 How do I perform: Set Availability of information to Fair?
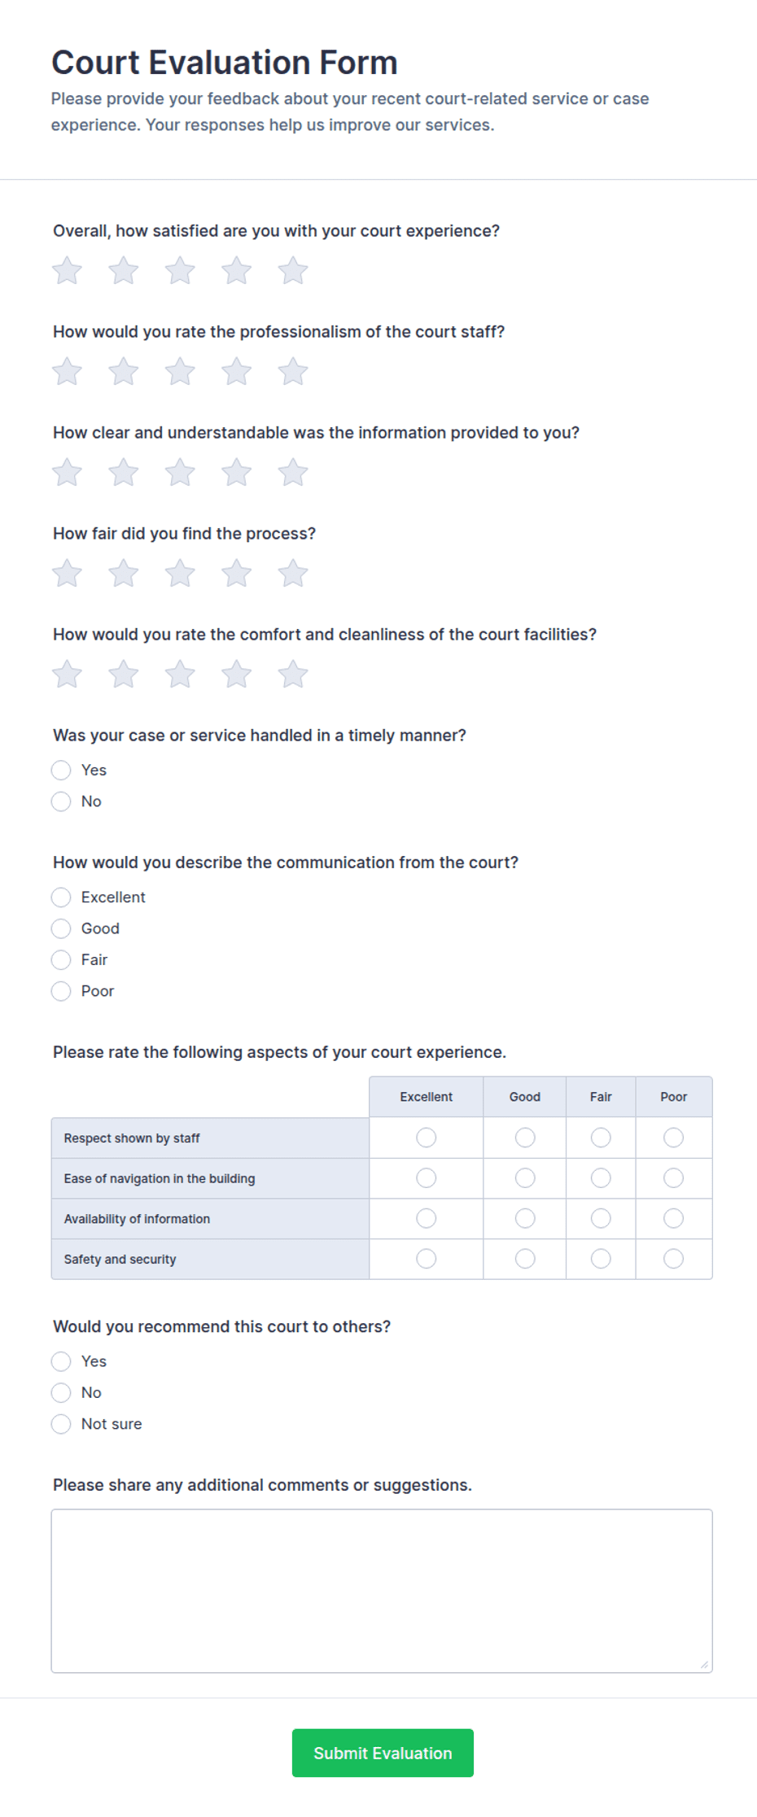point(601,1218)
